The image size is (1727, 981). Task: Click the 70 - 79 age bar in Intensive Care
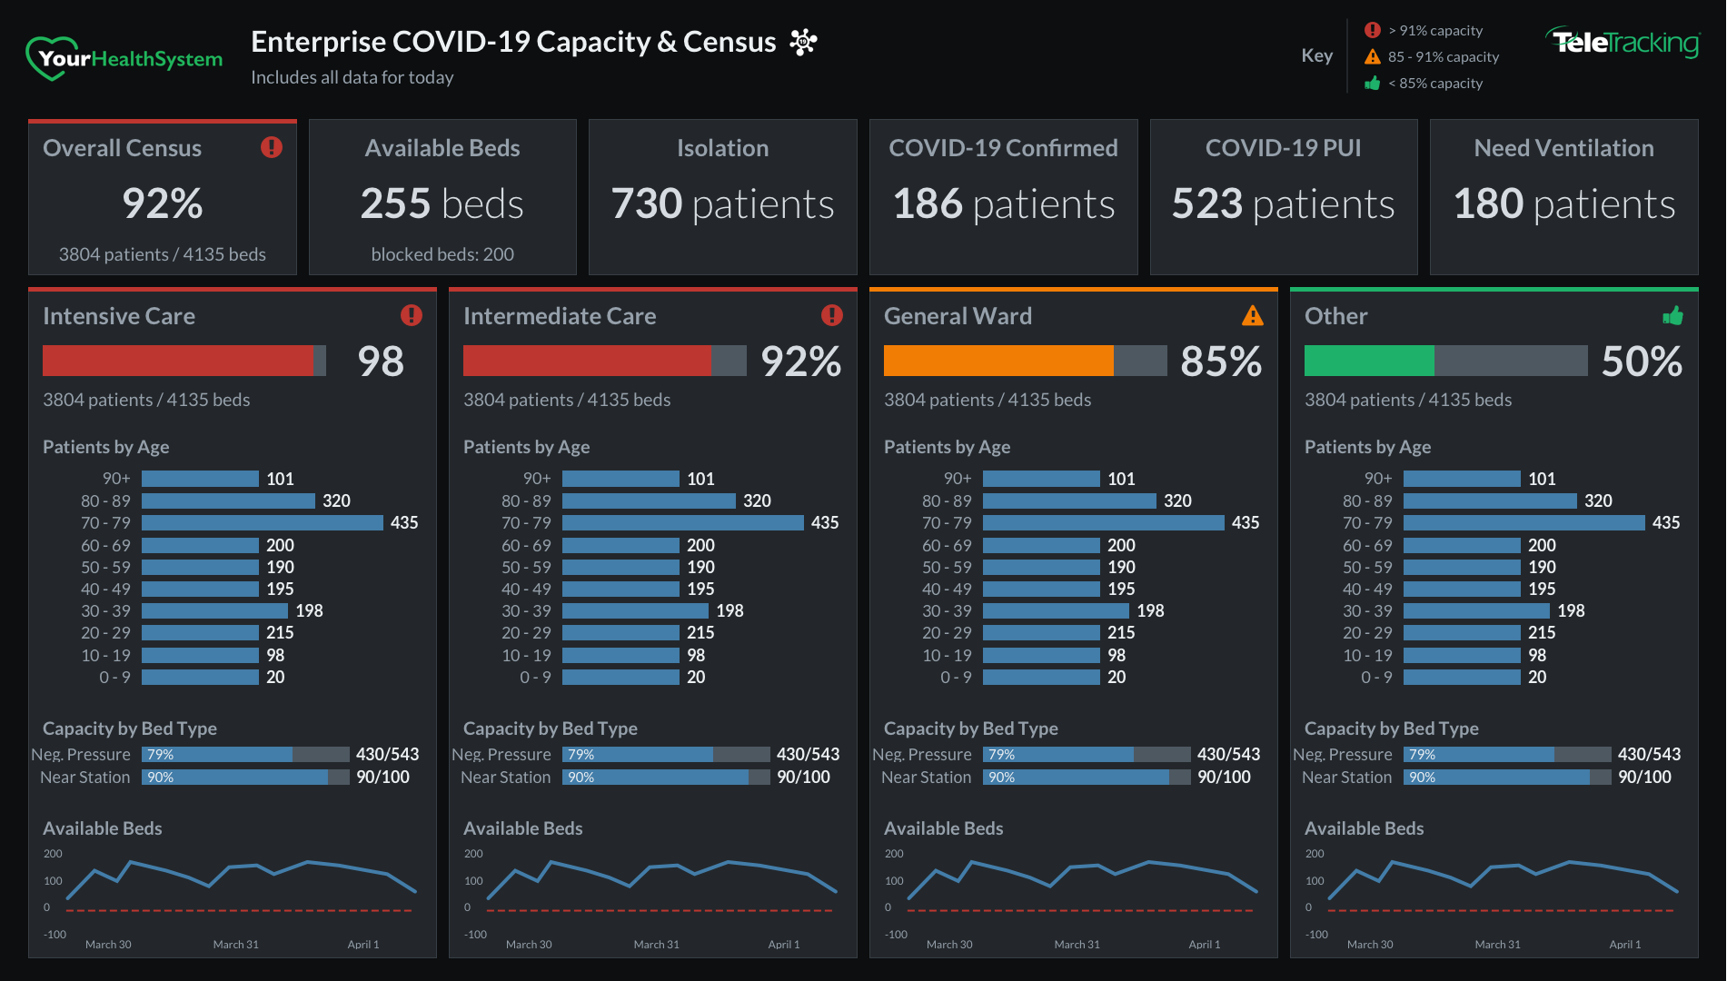[x=262, y=523]
